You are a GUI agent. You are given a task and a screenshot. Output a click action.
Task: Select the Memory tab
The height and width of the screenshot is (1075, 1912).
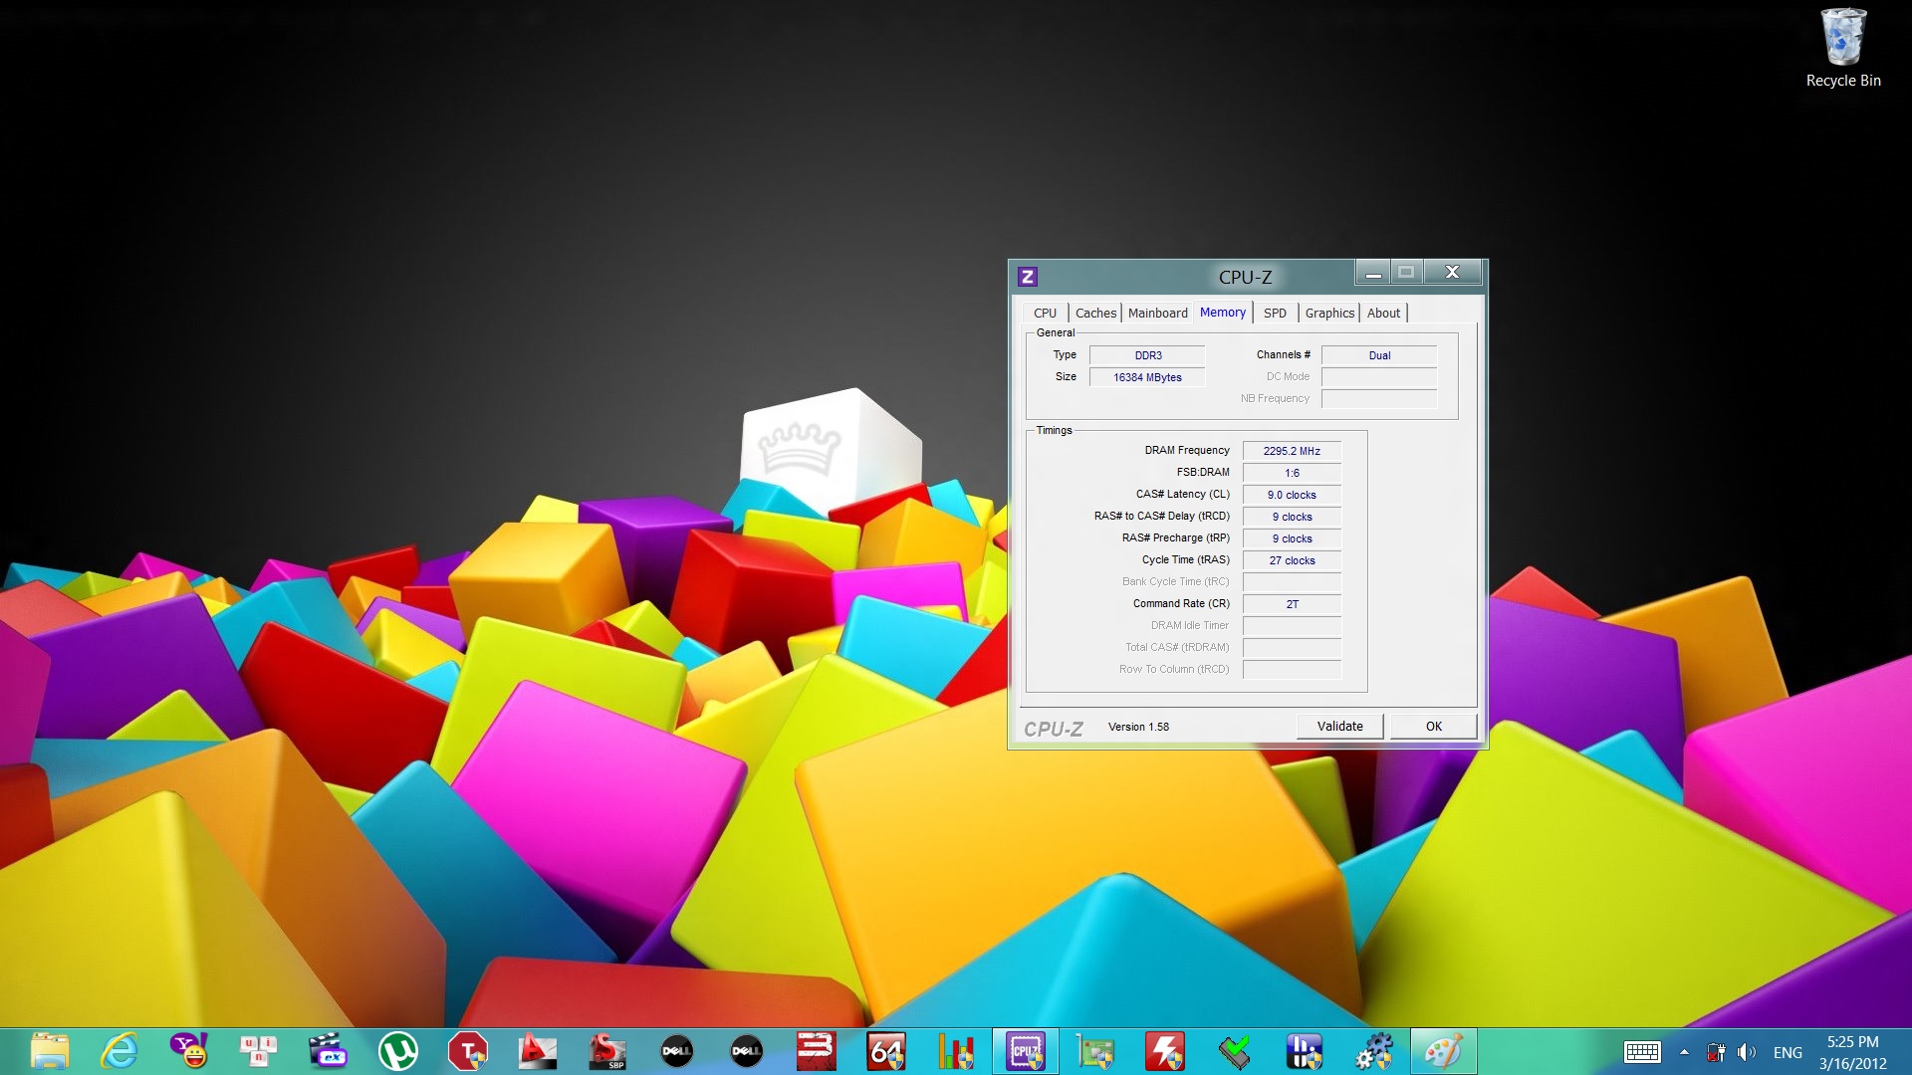pos(1223,312)
